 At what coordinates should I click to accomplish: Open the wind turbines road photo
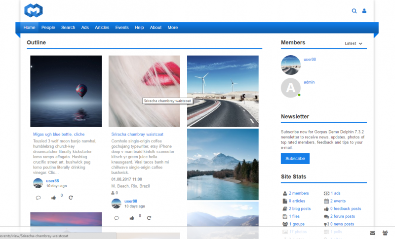pyautogui.click(x=223, y=91)
